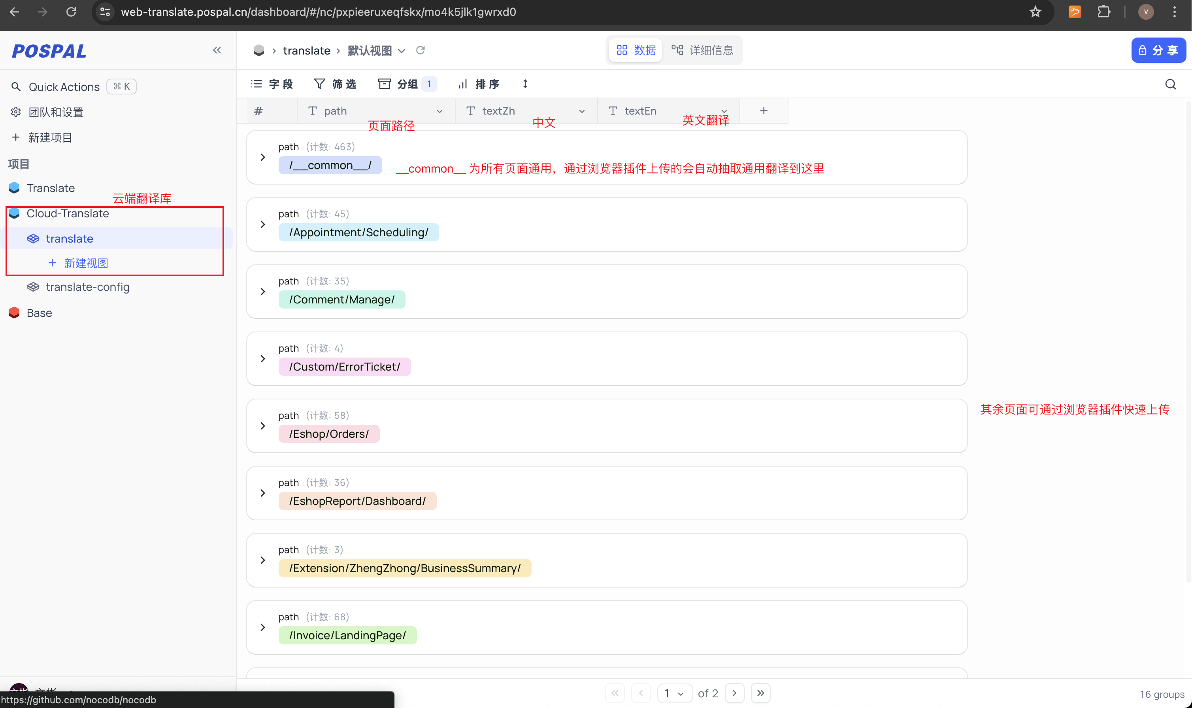Open the 默认视图 view dropdown
Image resolution: width=1192 pixels, height=708 pixels.
tap(401, 51)
